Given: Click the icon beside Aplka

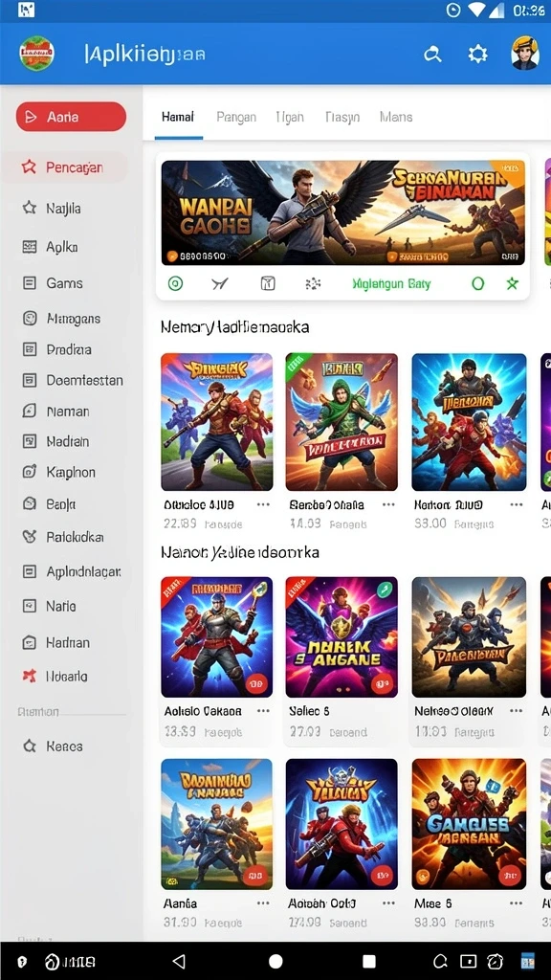Looking at the screenshot, I should (x=30, y=247).
